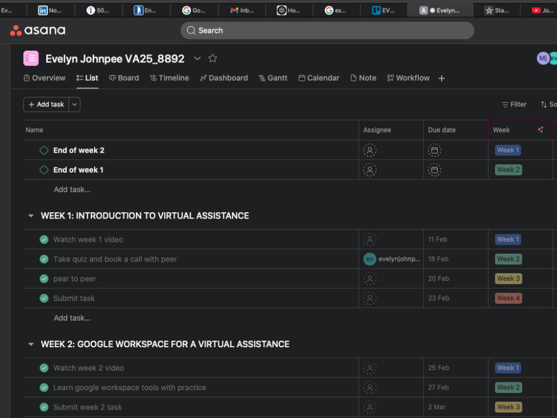
Task: Uncheck Watch week 2 video task
Action: [44, 368]
